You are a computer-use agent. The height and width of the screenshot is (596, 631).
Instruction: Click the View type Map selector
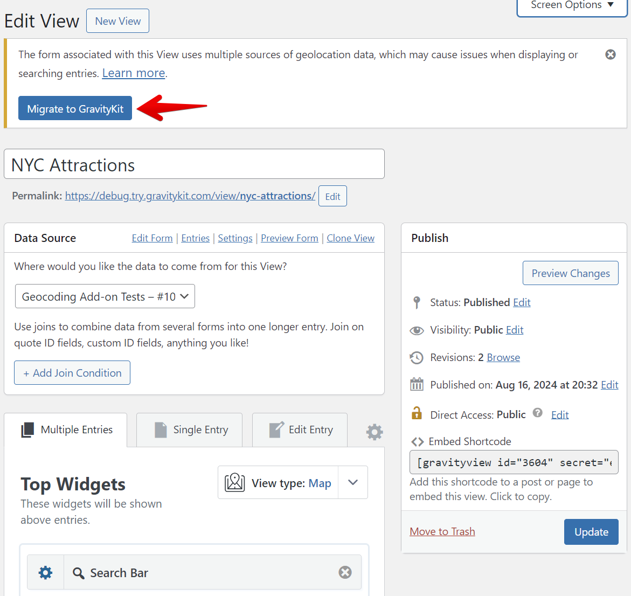click(278, 483)
